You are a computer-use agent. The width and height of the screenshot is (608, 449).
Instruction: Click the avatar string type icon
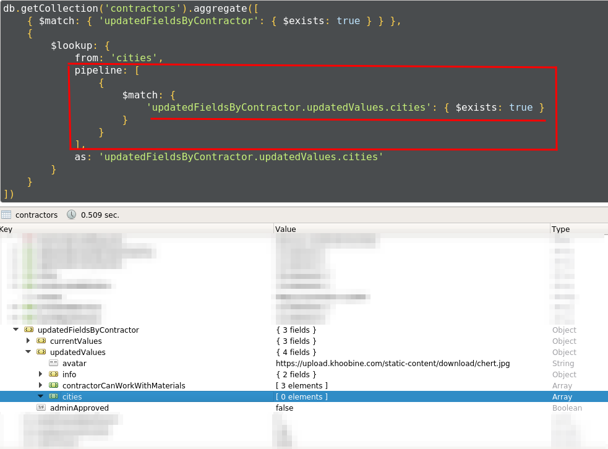[x=54, y=364]
